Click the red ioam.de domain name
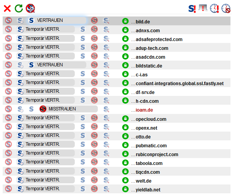Image resolution: width=232 pixels, height=196 pixels. (x=144, y=110)
